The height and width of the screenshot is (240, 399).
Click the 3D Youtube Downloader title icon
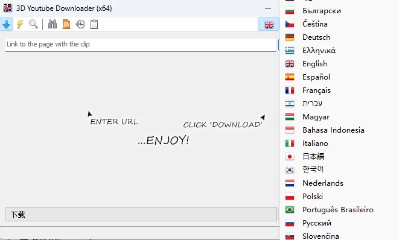(x=8, y=8)
